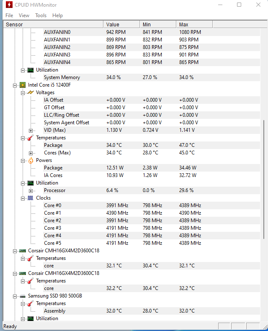Select the AUXFANIN3 row
The height and width of the screenshot is (331, 268).
click(x=152, y=55)
